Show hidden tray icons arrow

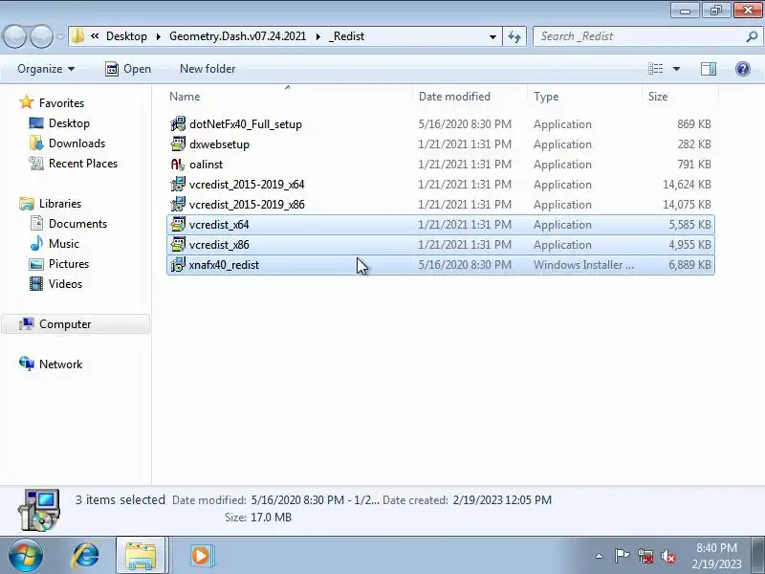pos(600,556)
